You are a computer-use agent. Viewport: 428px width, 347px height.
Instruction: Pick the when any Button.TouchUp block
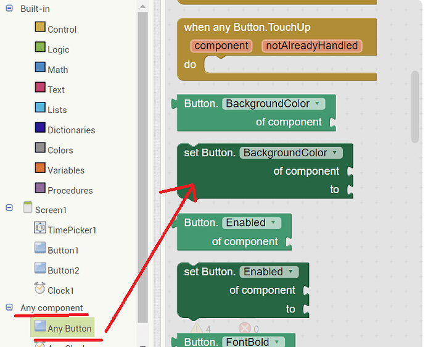tap(277, 49)
